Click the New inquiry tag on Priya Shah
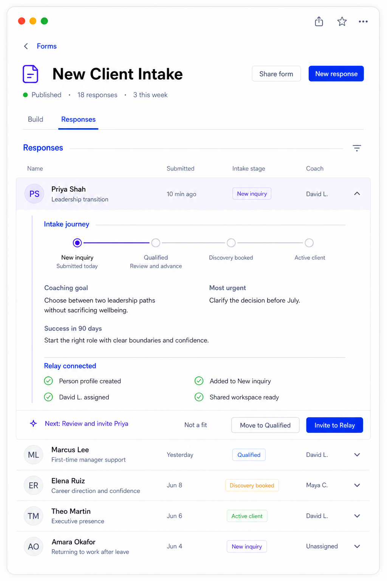The image size is (387, 581). (252, 194)
